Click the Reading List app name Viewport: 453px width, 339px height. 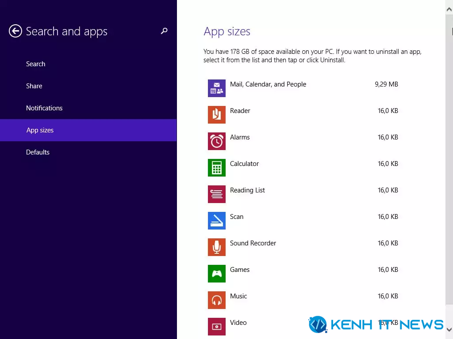point(247,191)
